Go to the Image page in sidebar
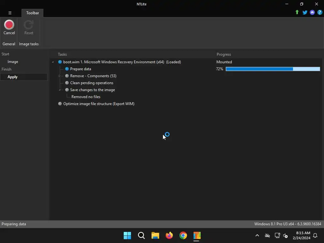This screenshot has width=324, height=243. 13,62
